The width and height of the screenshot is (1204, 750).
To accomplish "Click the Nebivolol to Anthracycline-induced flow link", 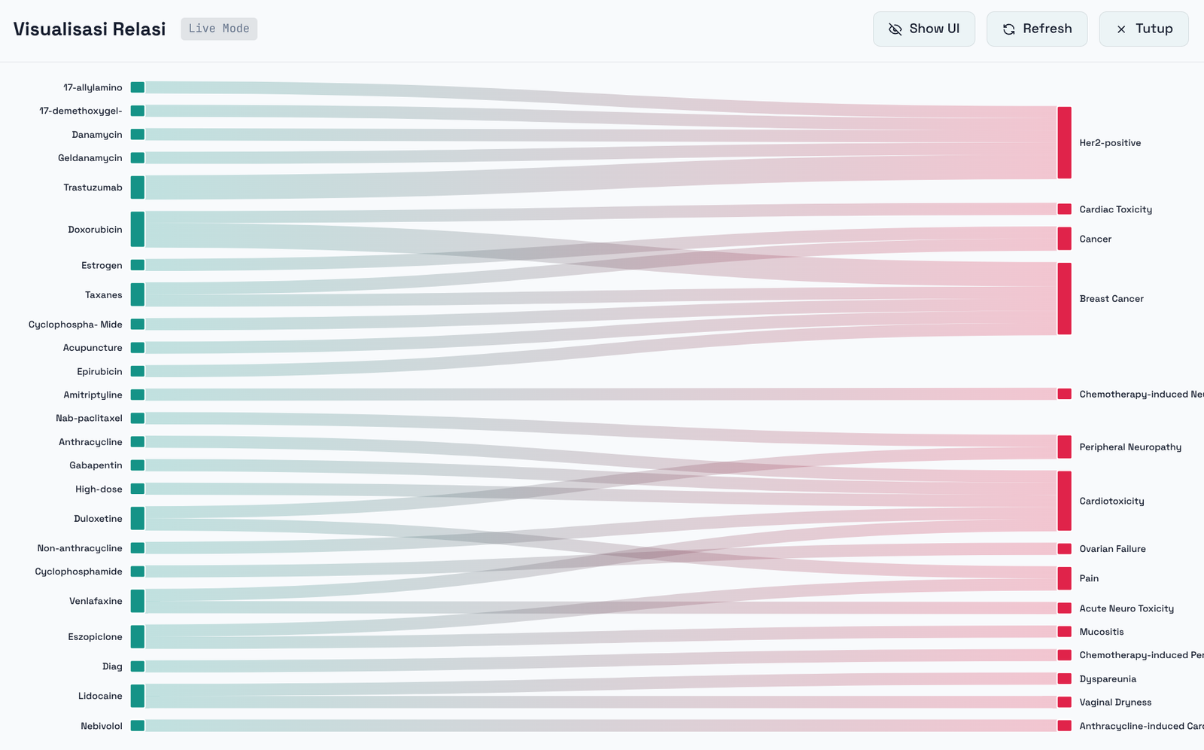I will coord(602,726).
